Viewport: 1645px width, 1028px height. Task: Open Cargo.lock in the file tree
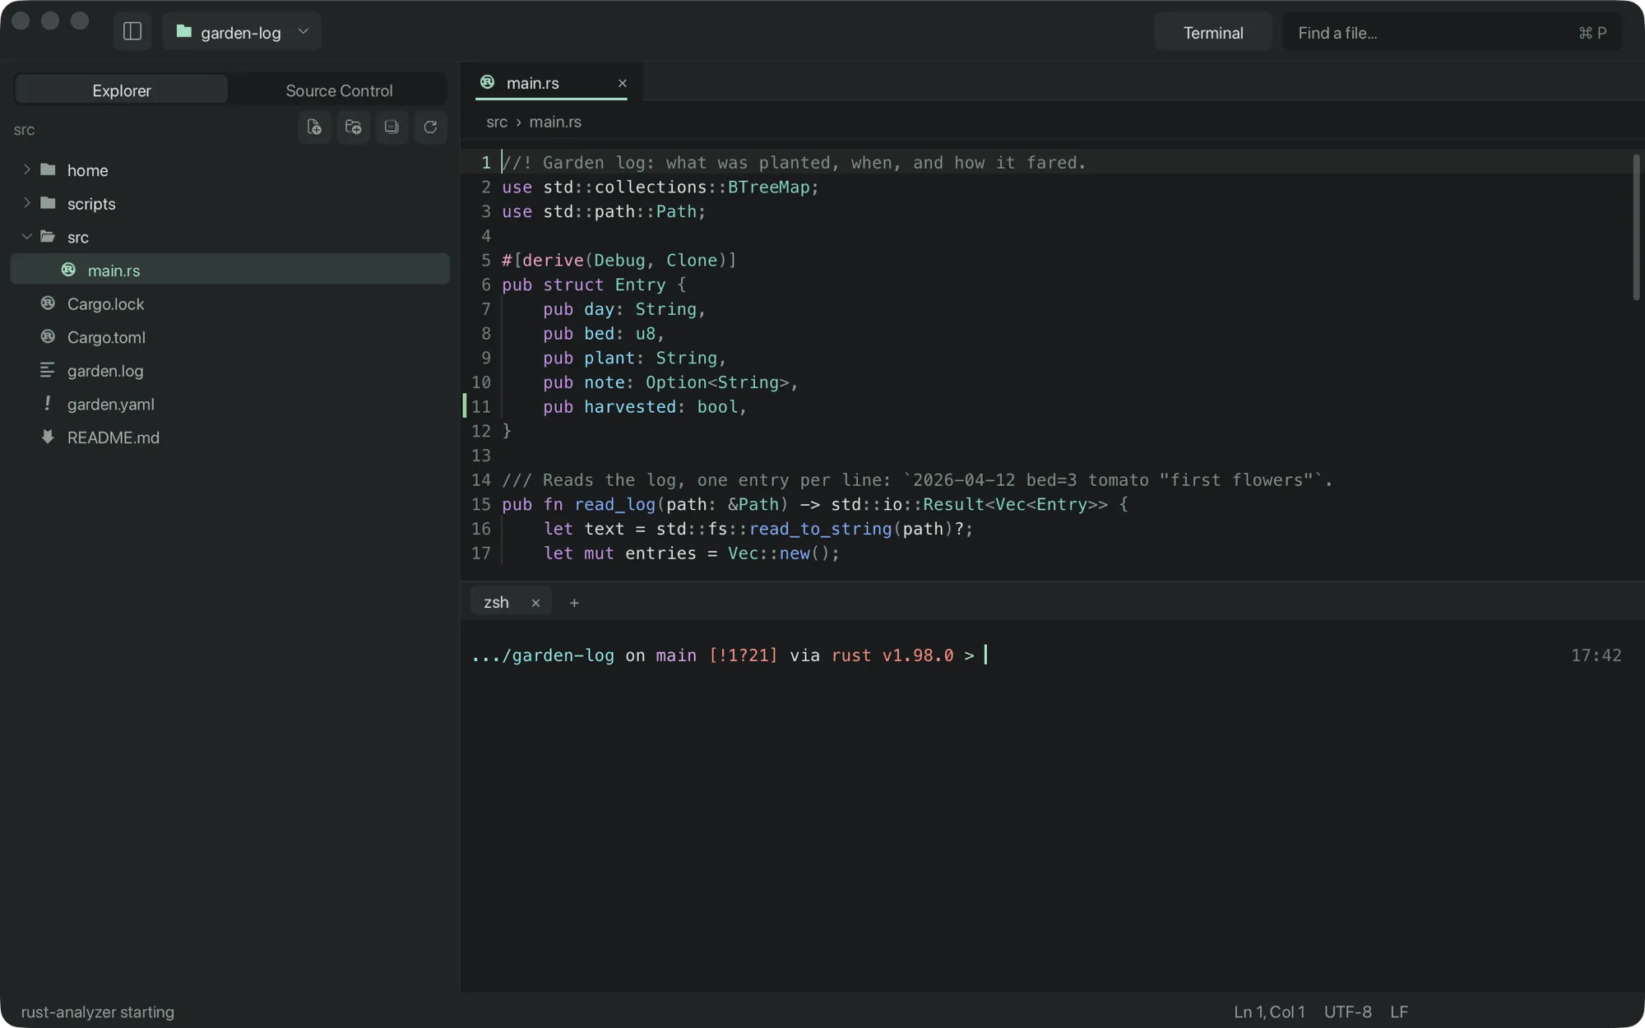pyautogui.click(x=229, y=303)
